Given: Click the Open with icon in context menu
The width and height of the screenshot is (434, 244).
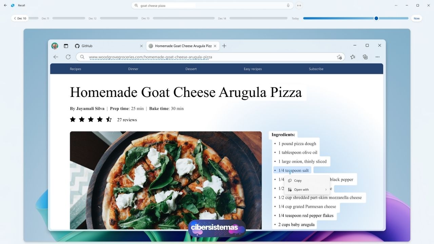Looking at the screenshot, I should (x=290, y=190).
